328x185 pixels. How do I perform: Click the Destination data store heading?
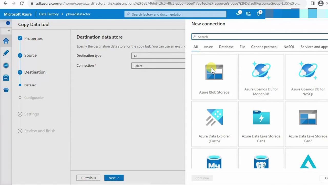point(99,37)
